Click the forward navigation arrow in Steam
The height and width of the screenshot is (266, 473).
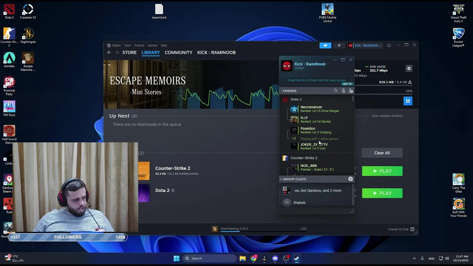pyautogui.click(x=117, y=52)
